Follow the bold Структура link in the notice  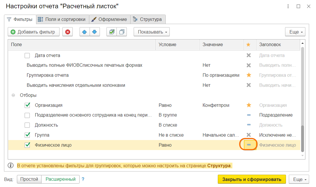[219, 166]
